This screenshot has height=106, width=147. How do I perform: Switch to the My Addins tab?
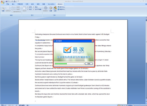[51, 4]
